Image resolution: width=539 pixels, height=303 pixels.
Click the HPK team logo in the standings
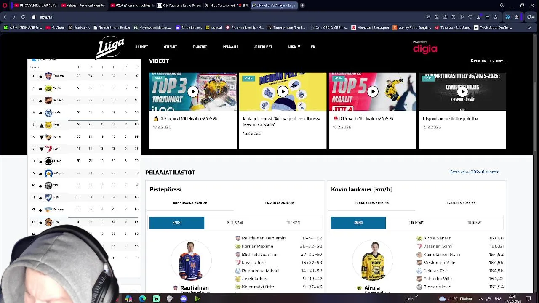coord(48,222)
